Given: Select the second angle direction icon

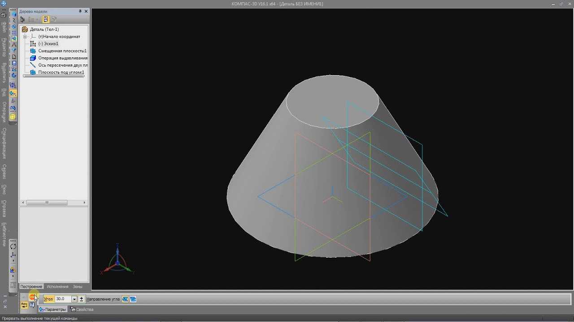Looking at the screenshot, I should [x=133, y=299].
